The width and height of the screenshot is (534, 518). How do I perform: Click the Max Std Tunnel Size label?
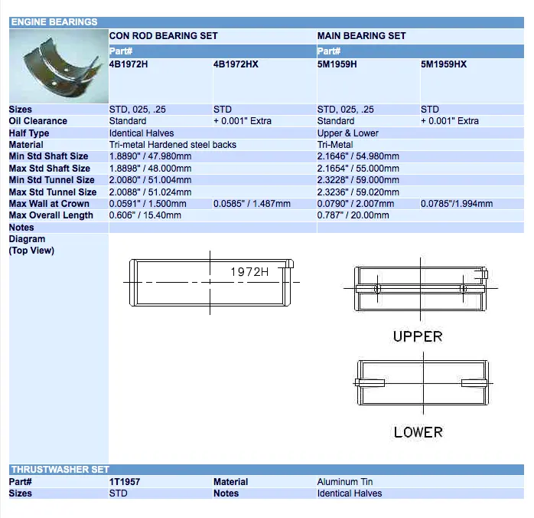[53, 192]
